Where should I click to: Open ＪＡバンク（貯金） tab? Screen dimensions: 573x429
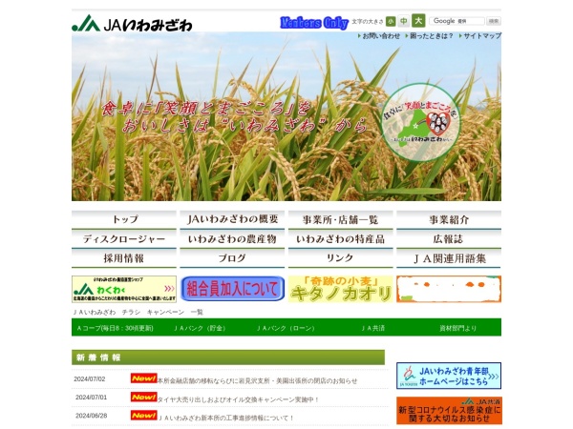coord(200,328)
